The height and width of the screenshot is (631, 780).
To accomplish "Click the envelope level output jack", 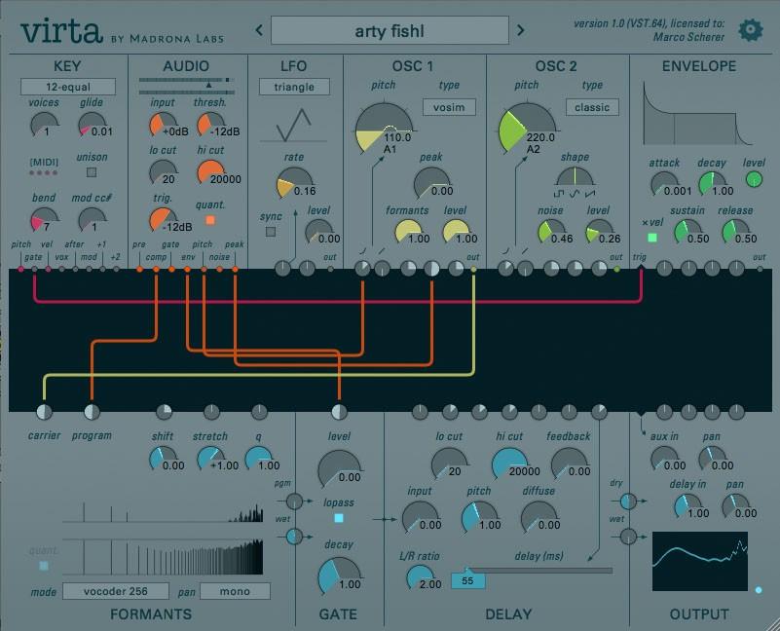I will [x=754, y=179].
